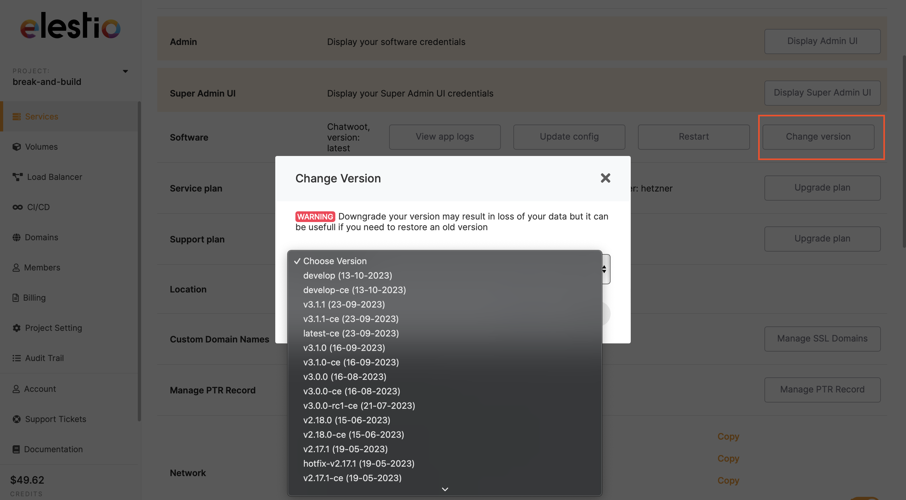Click the Documentation book icon
906x500 pixels.
(16, 449)
